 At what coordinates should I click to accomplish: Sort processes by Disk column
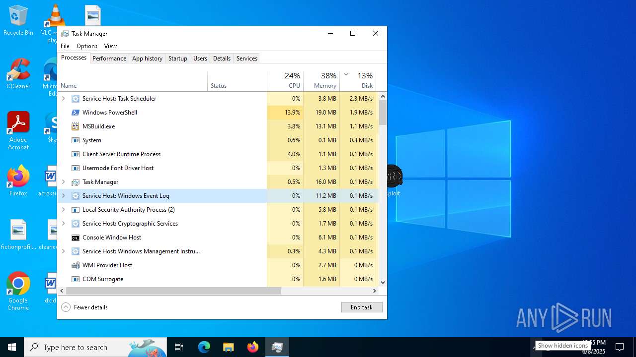tap(358, 81)
